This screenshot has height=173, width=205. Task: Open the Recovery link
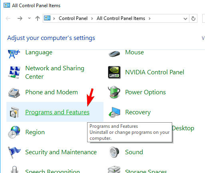tap(138, 112)
